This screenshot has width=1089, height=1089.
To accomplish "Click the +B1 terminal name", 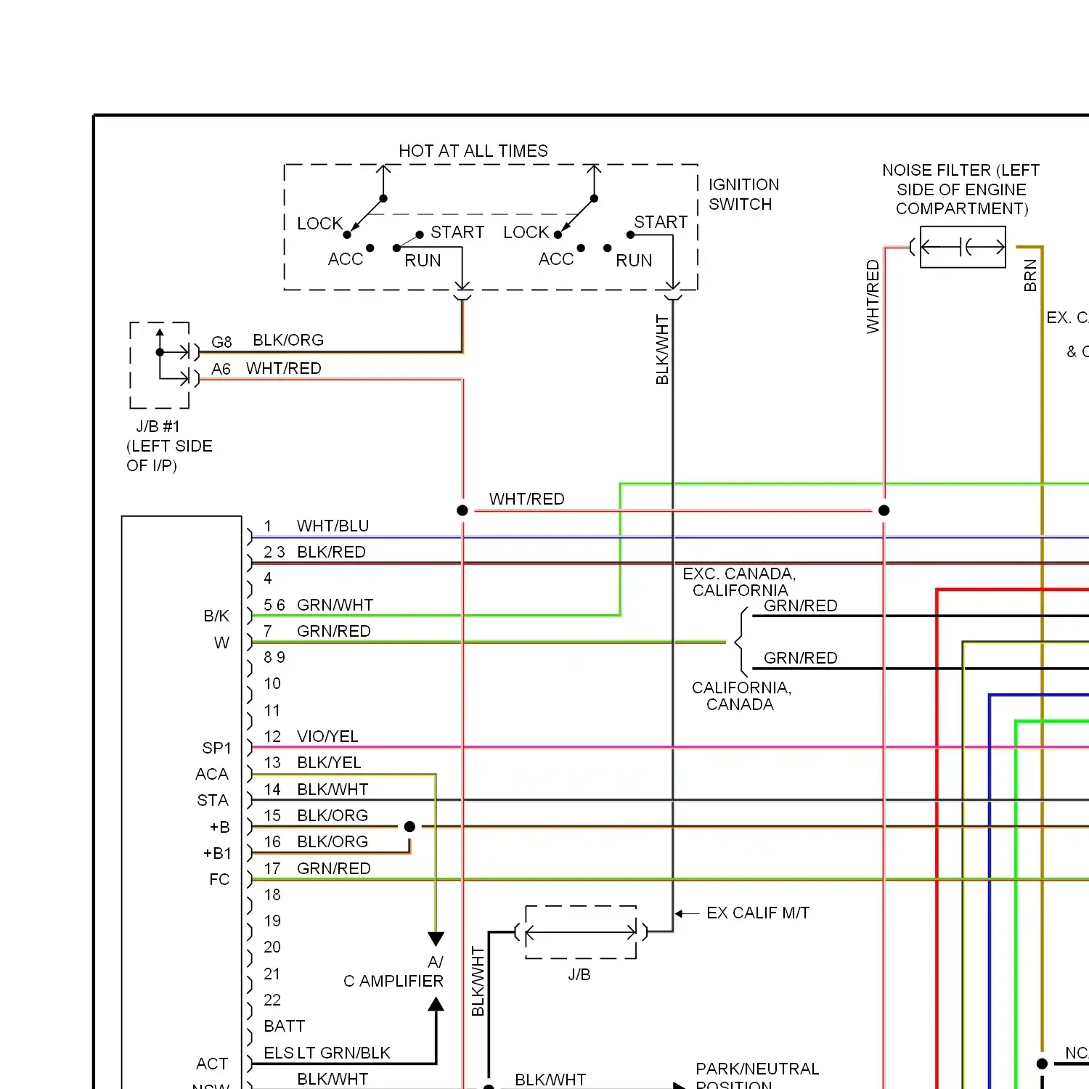I will 217,853.
